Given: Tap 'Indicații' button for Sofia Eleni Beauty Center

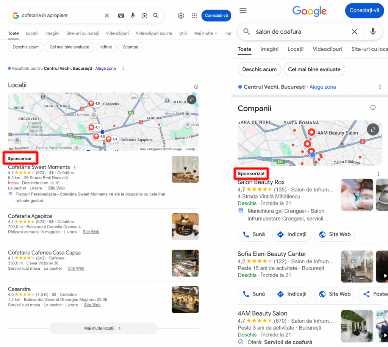Looking at the screenshot, I should (x=291, y=294).
